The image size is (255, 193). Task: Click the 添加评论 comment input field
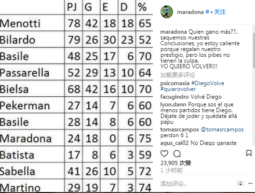(197, 183)
